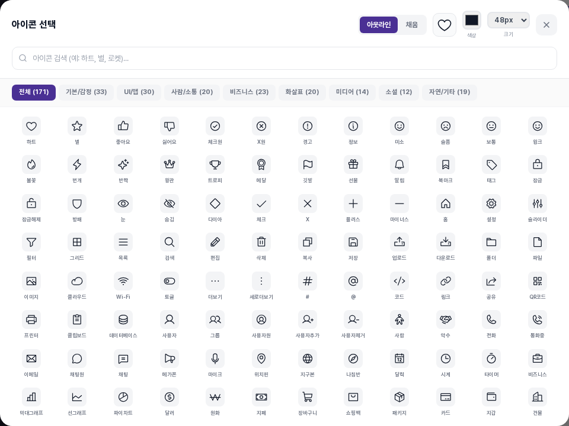The image size is (569, 426).
Task: Pick the 트로피 trophy icon
Action: pyautogui.click(x=215, y=165)
